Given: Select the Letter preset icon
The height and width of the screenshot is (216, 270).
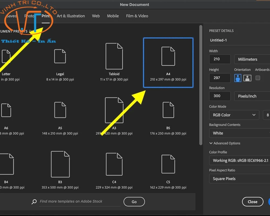Looking at the screenshot, I should (x=6, y=56).
